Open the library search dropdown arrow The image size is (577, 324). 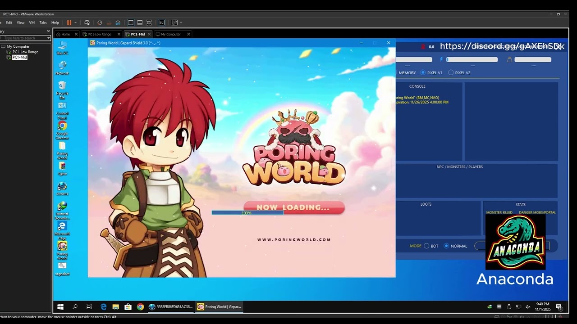[49, 38]
